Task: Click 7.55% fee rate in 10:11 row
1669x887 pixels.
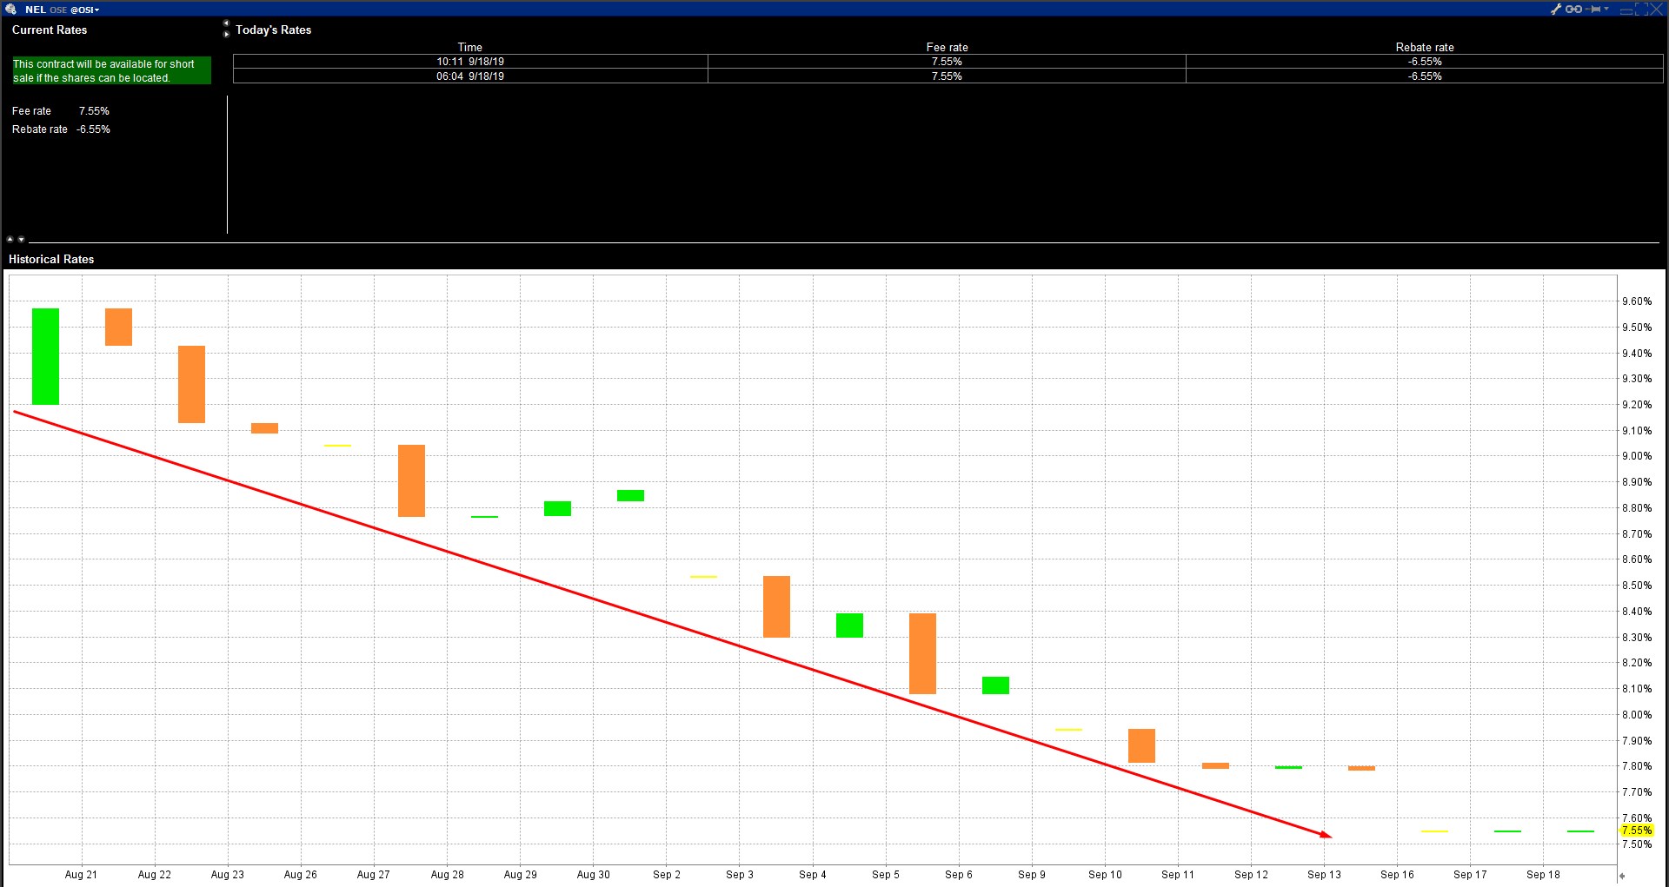Action: pos(947,62)
